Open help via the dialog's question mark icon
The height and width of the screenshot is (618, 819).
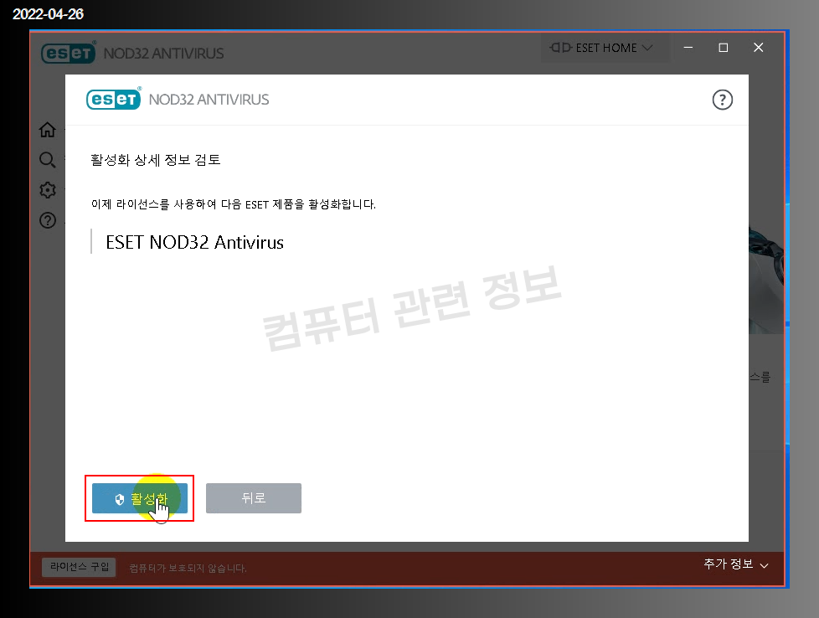click(723, 100)
